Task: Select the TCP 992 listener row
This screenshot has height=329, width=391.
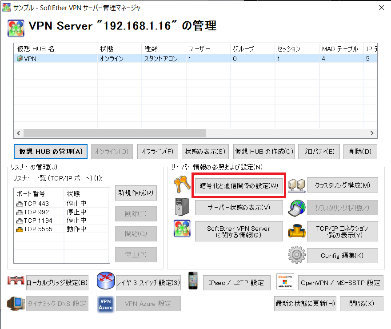Action: 62,212
